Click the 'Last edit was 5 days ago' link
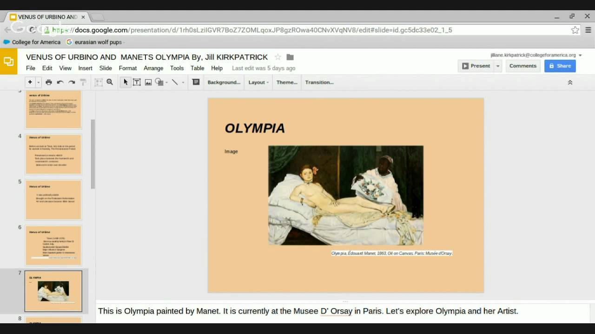 264,68
